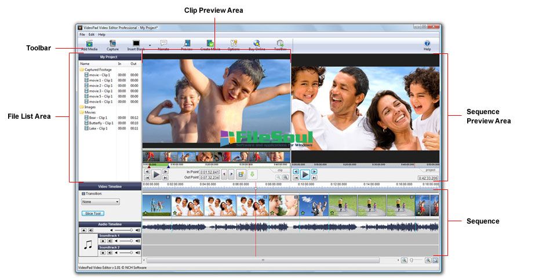This screenshot has width=535, height=278.
Task: Open the Insert Blank dropdown arrow
Action: (x=150, y=44)
